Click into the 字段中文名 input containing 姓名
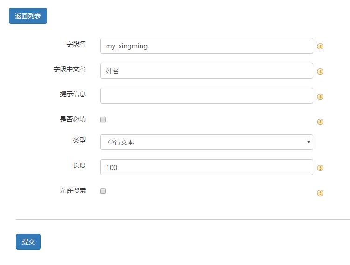 tap(206, 71)
